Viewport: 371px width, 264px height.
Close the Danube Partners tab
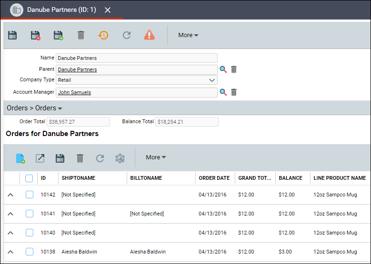108,10
